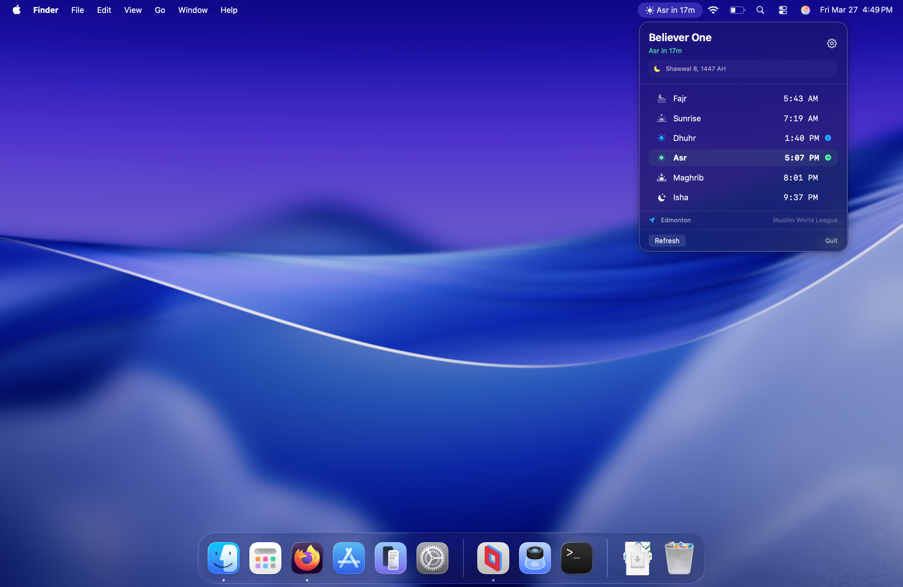Open the Apple menu
The height and width of the screenshot is (587, 903).
(x=16, y=10)
